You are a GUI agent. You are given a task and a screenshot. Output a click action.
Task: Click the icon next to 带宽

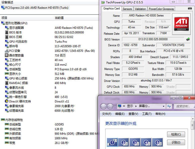[7, 143]
